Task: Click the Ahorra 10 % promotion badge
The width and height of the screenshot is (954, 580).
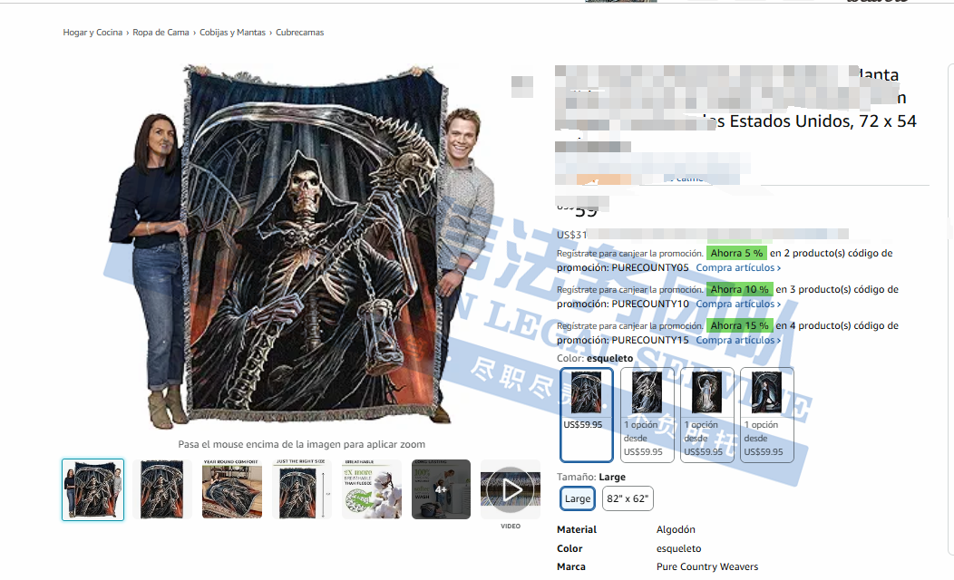Action: [739, 289]
